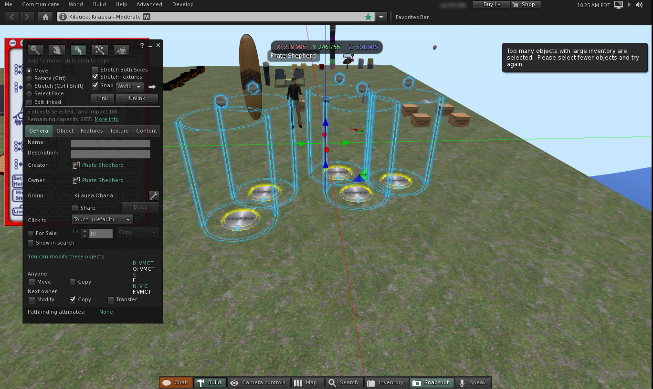Select the Edit arrow build tool

click(78, 50)
